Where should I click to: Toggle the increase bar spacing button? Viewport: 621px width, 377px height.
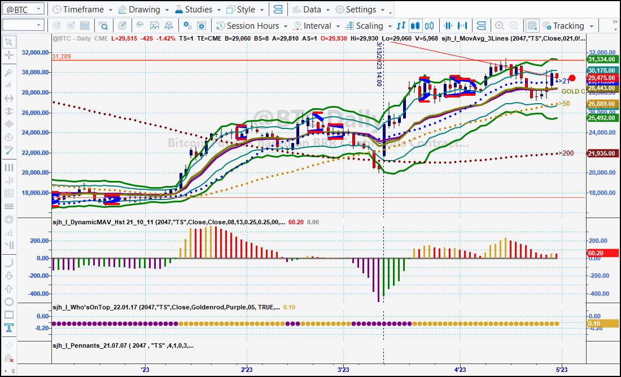point(462,26)
